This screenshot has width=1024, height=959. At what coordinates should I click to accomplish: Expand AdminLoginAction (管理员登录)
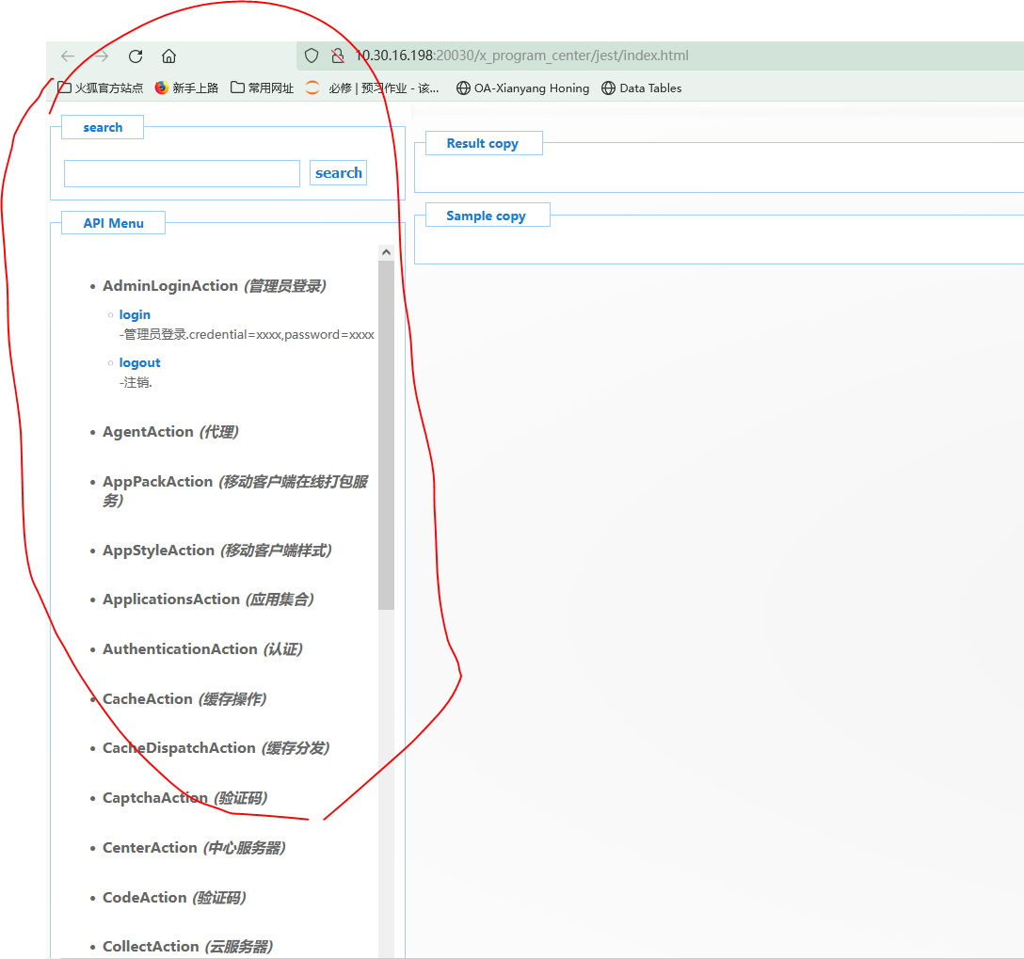(215, 286)
